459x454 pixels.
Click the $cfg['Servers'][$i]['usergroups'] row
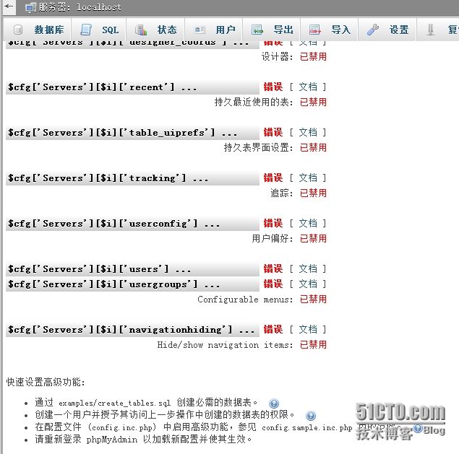[132, 284]
